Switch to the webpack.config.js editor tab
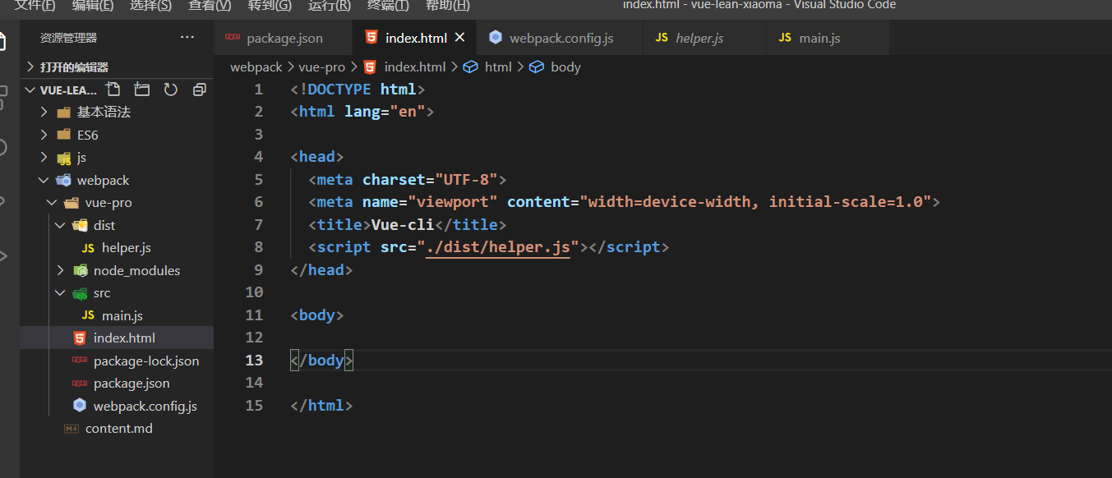 (x=559, y=38)
